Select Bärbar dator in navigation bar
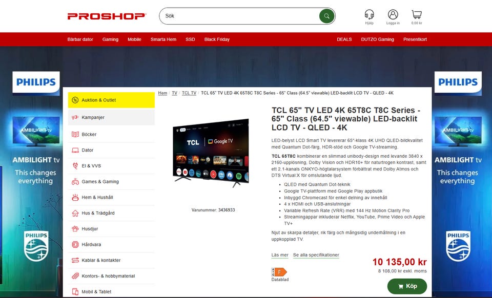The width and height of the screenshot is (492, 298). (80, 39)
